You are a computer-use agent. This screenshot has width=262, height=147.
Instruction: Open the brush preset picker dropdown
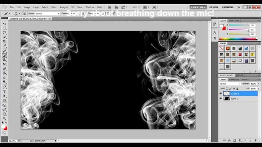[20, 13]
